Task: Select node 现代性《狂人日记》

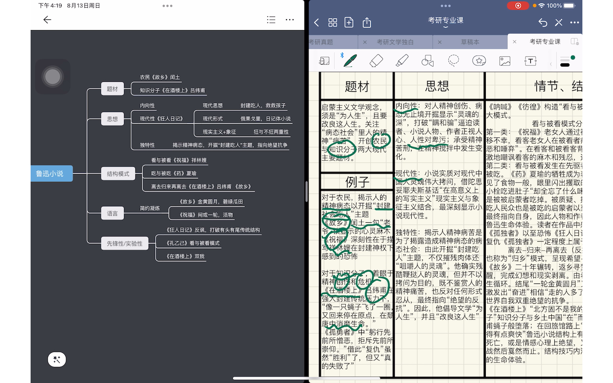Action: [161, 118]
